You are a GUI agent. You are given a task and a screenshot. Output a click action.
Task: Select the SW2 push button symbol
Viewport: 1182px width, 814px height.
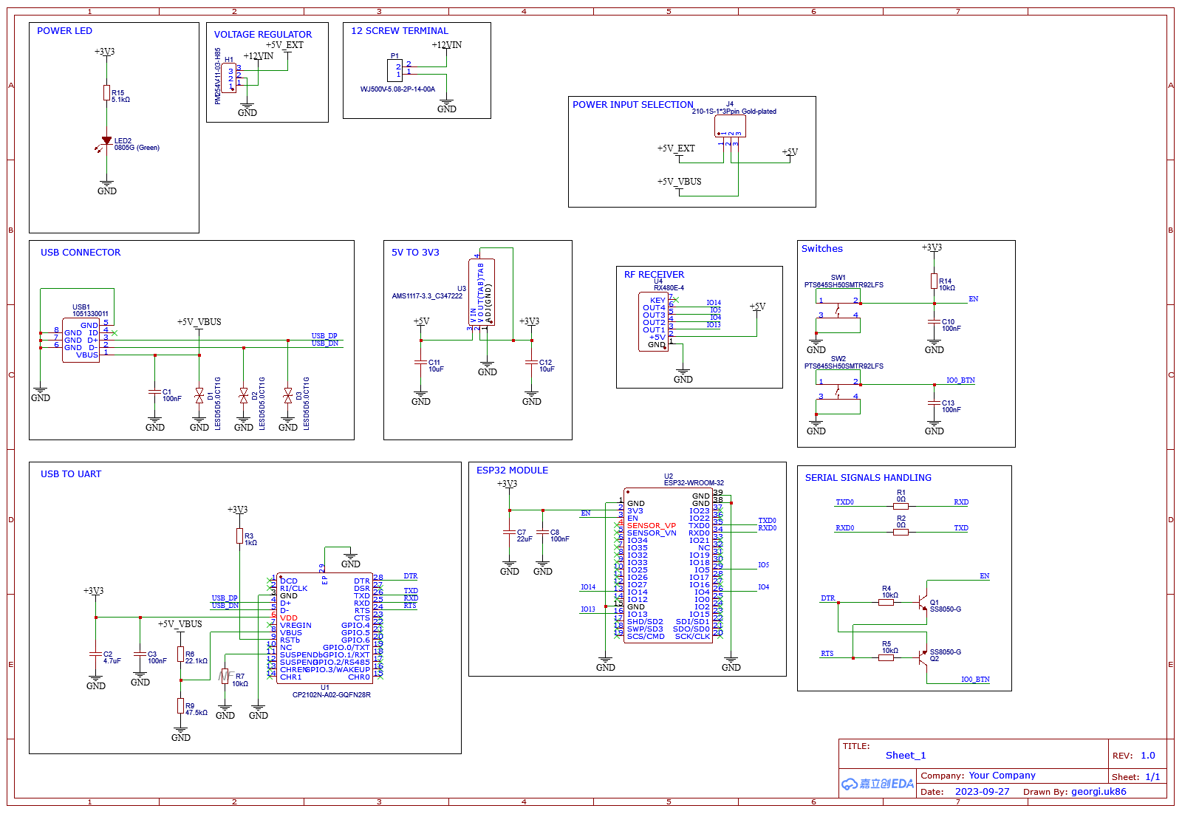pos(838,392)
